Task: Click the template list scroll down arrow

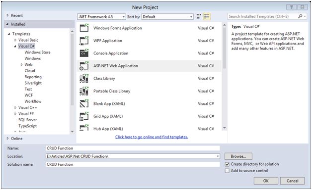Action: (225, 128)
